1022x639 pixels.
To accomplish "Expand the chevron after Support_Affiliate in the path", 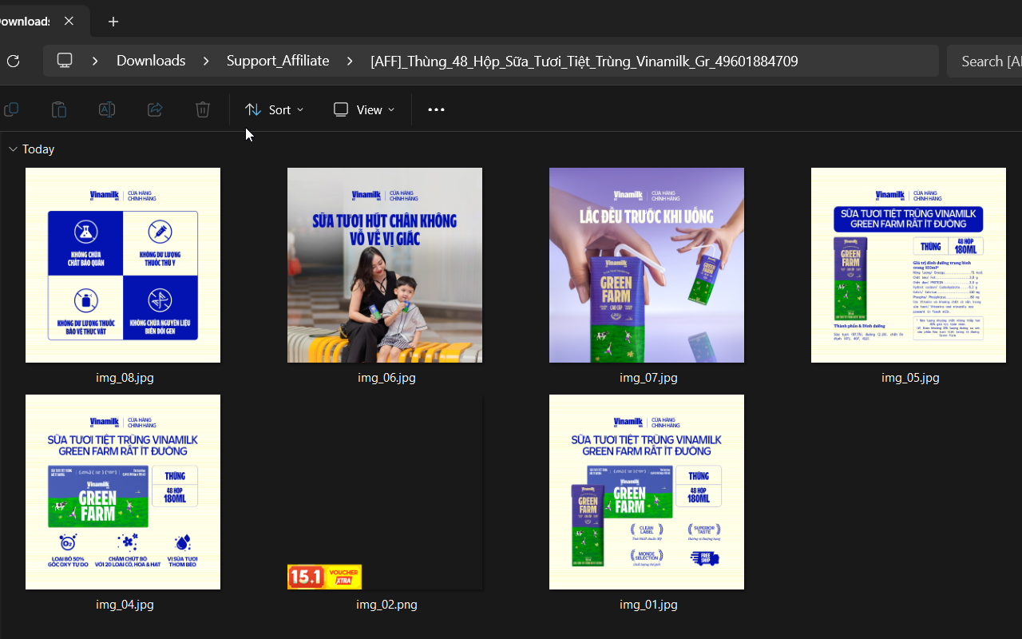I will (350, 61).
